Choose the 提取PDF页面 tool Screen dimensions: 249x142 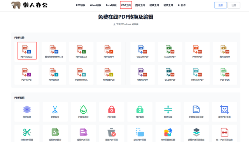click(83, 133)
